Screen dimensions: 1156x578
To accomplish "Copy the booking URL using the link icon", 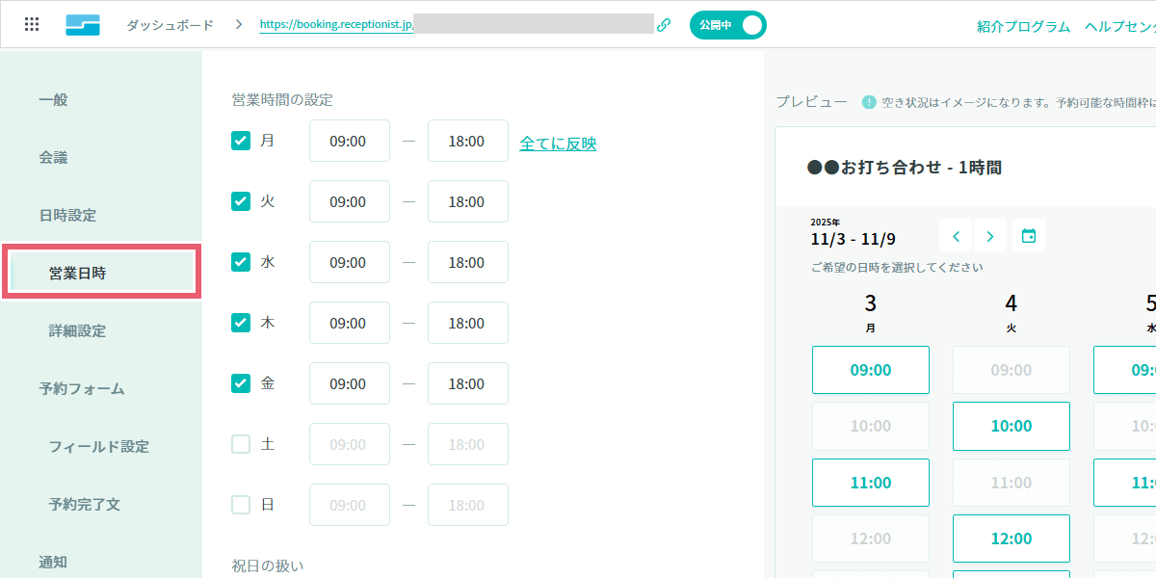I will click(x=664, y=24).
